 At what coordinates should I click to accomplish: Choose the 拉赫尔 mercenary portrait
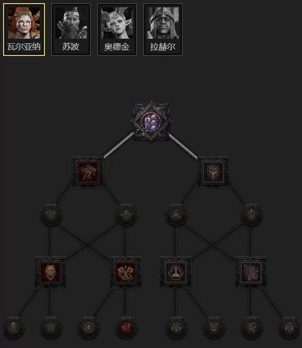163,29
